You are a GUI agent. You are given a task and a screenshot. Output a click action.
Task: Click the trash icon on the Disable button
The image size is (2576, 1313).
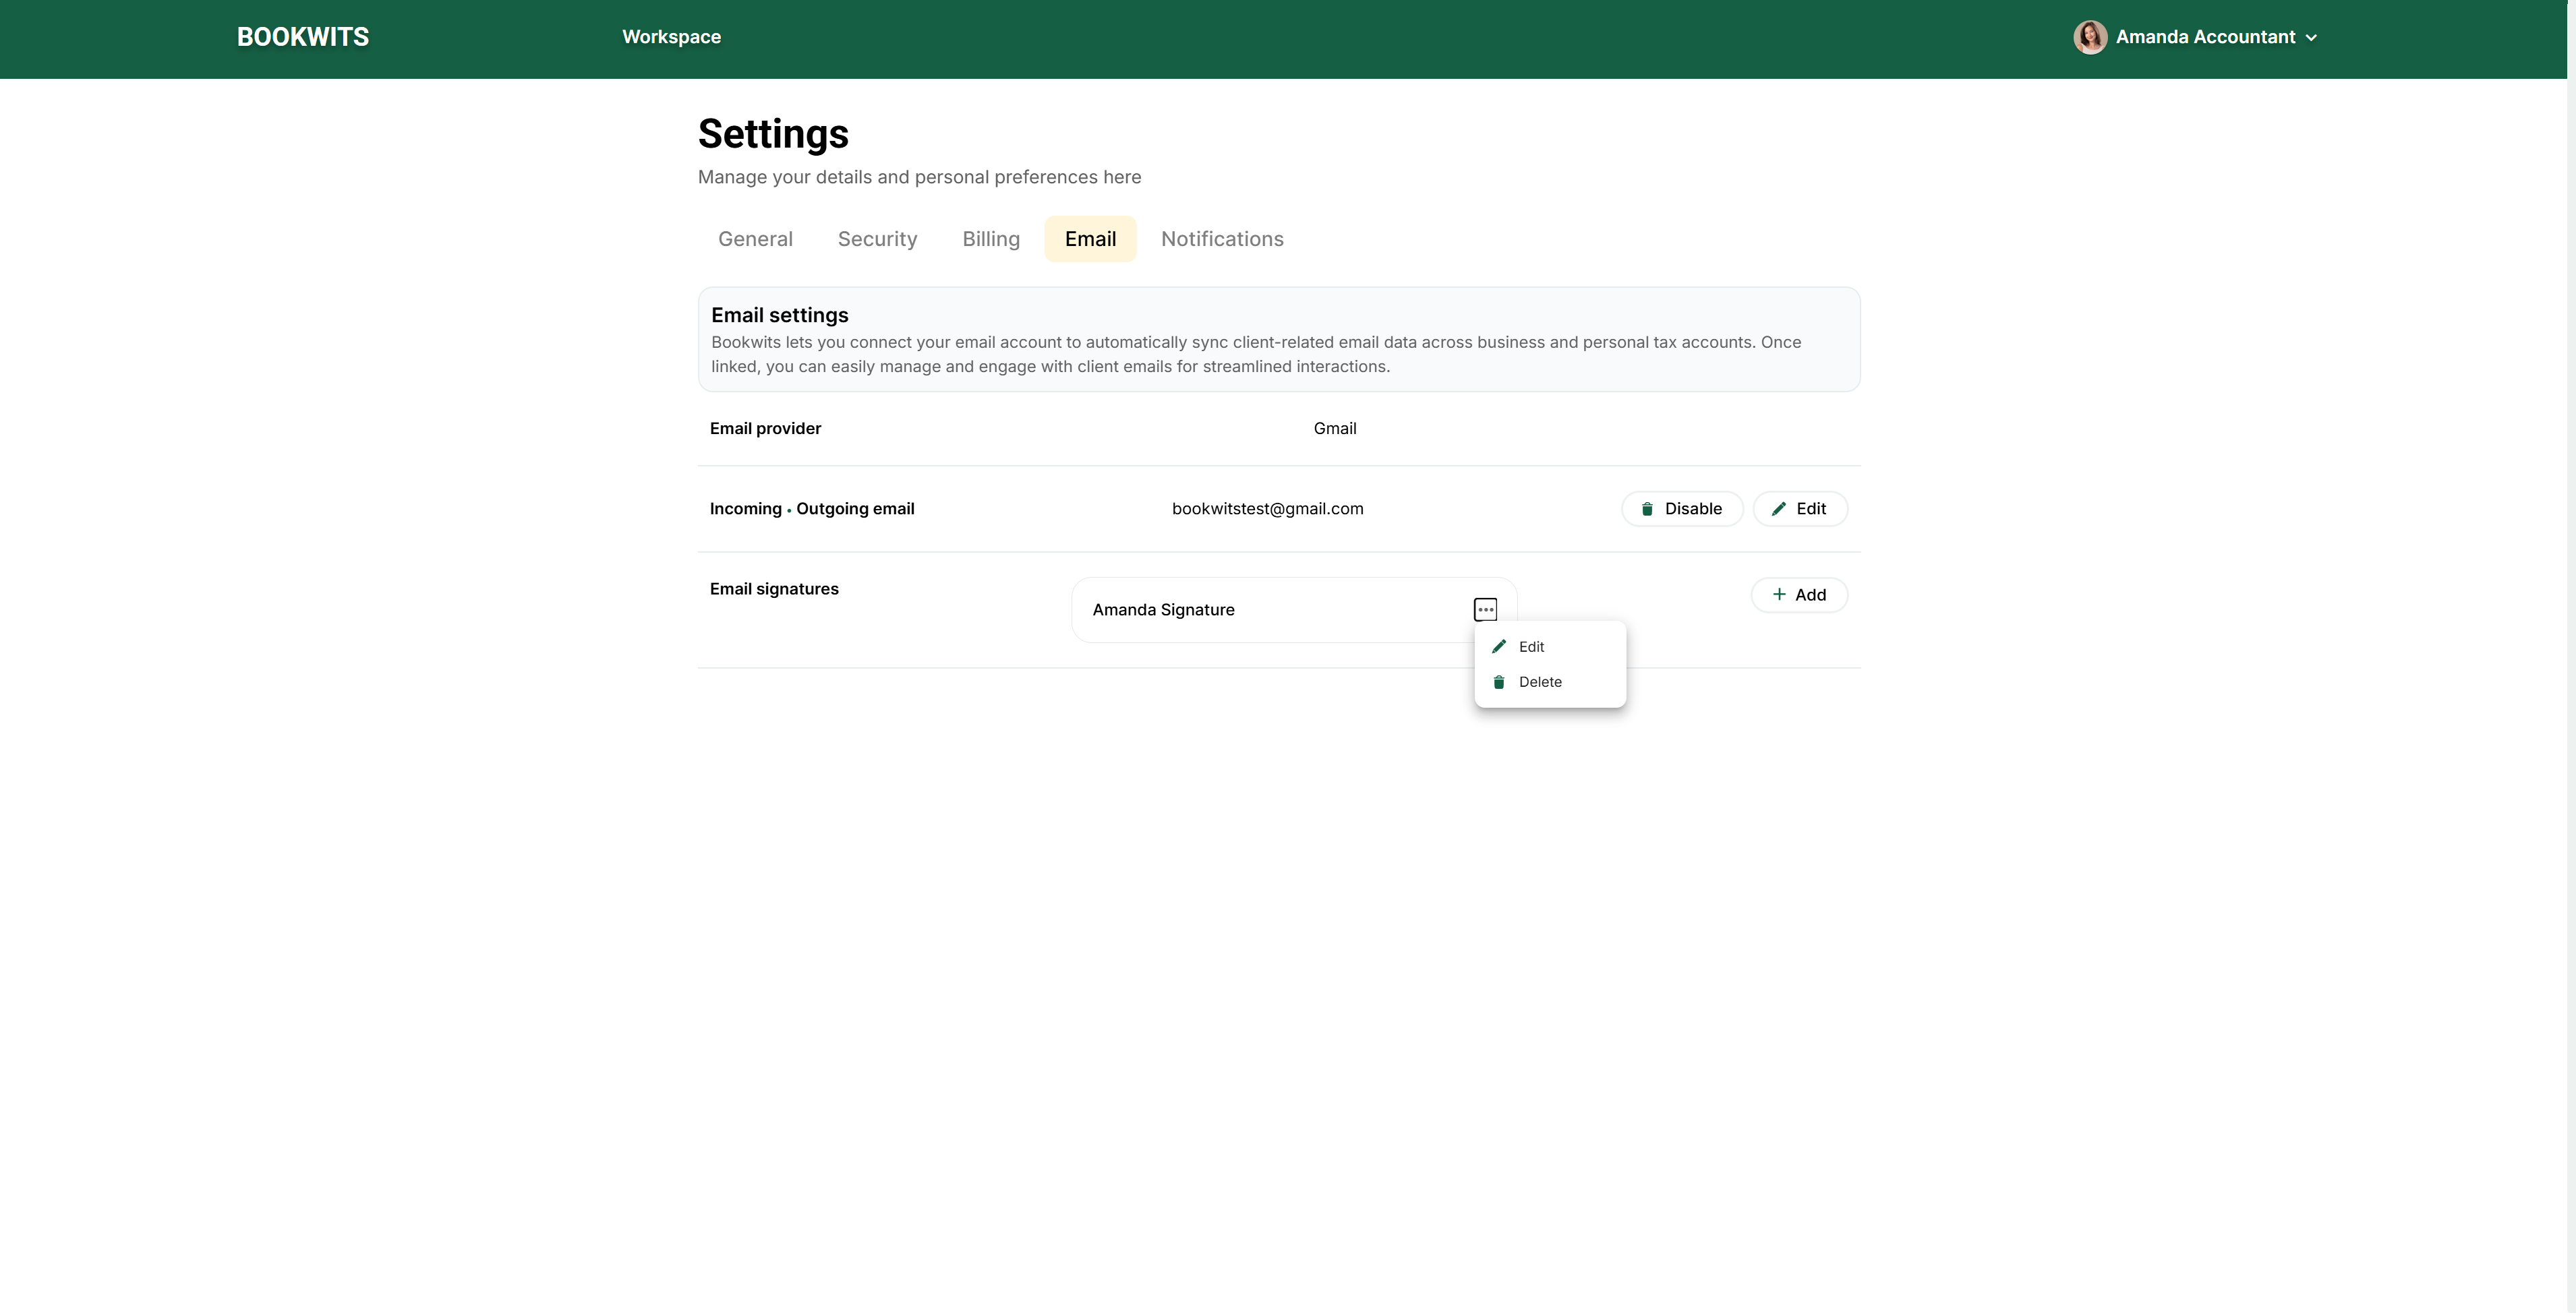tap(1647, 509)
